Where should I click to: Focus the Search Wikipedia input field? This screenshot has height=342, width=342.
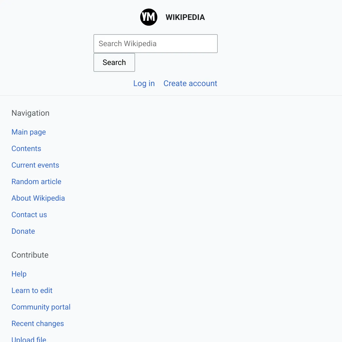(156, 44)
